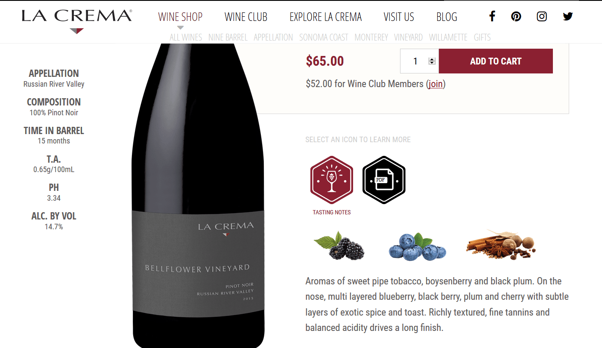
Task: Open La Crema Facebook page icon
Action: click(x=492, y=17)
